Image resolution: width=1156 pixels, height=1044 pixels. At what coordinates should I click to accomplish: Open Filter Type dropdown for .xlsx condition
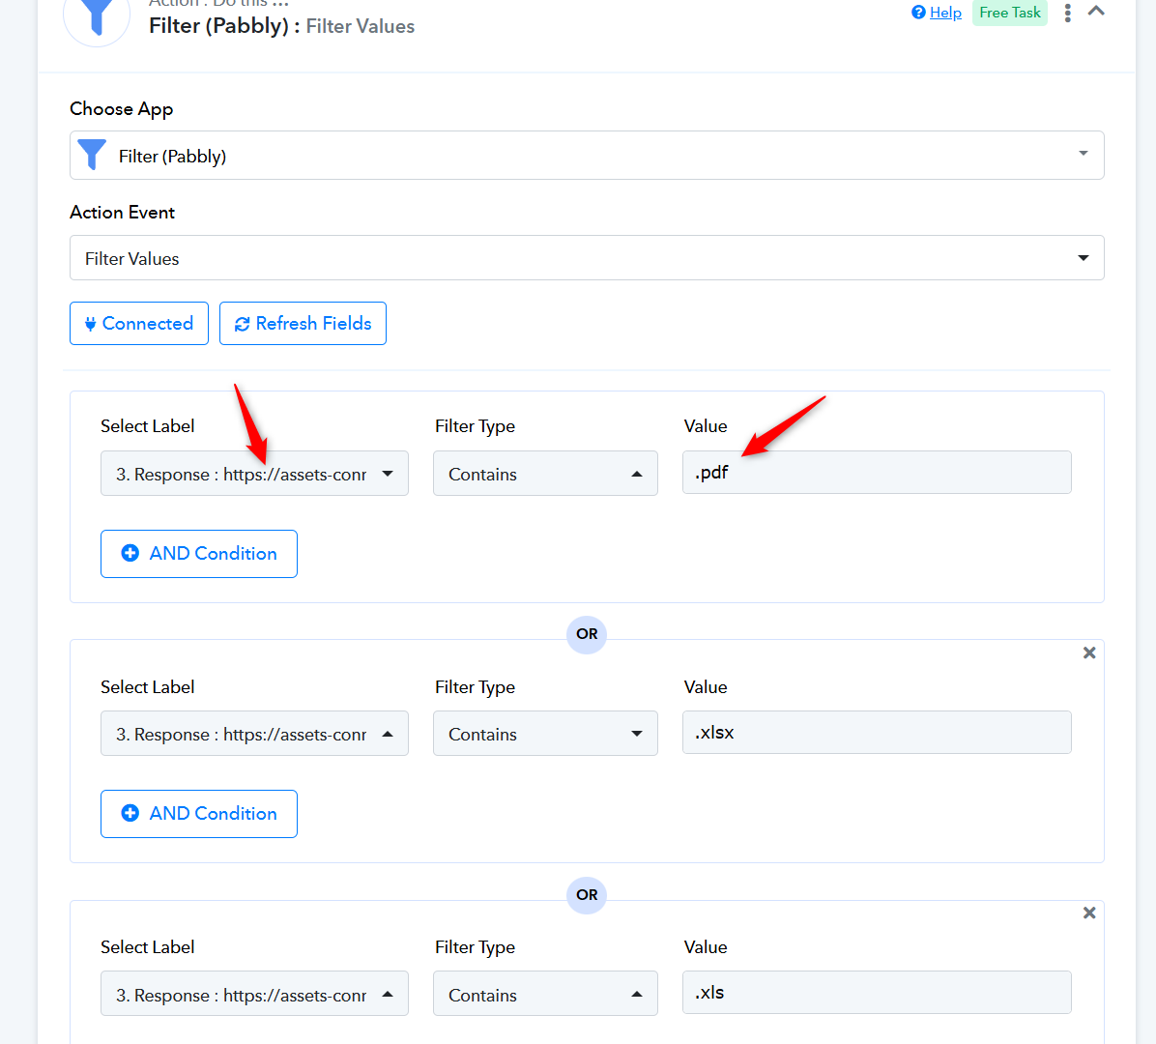click(x=545, y=734)
